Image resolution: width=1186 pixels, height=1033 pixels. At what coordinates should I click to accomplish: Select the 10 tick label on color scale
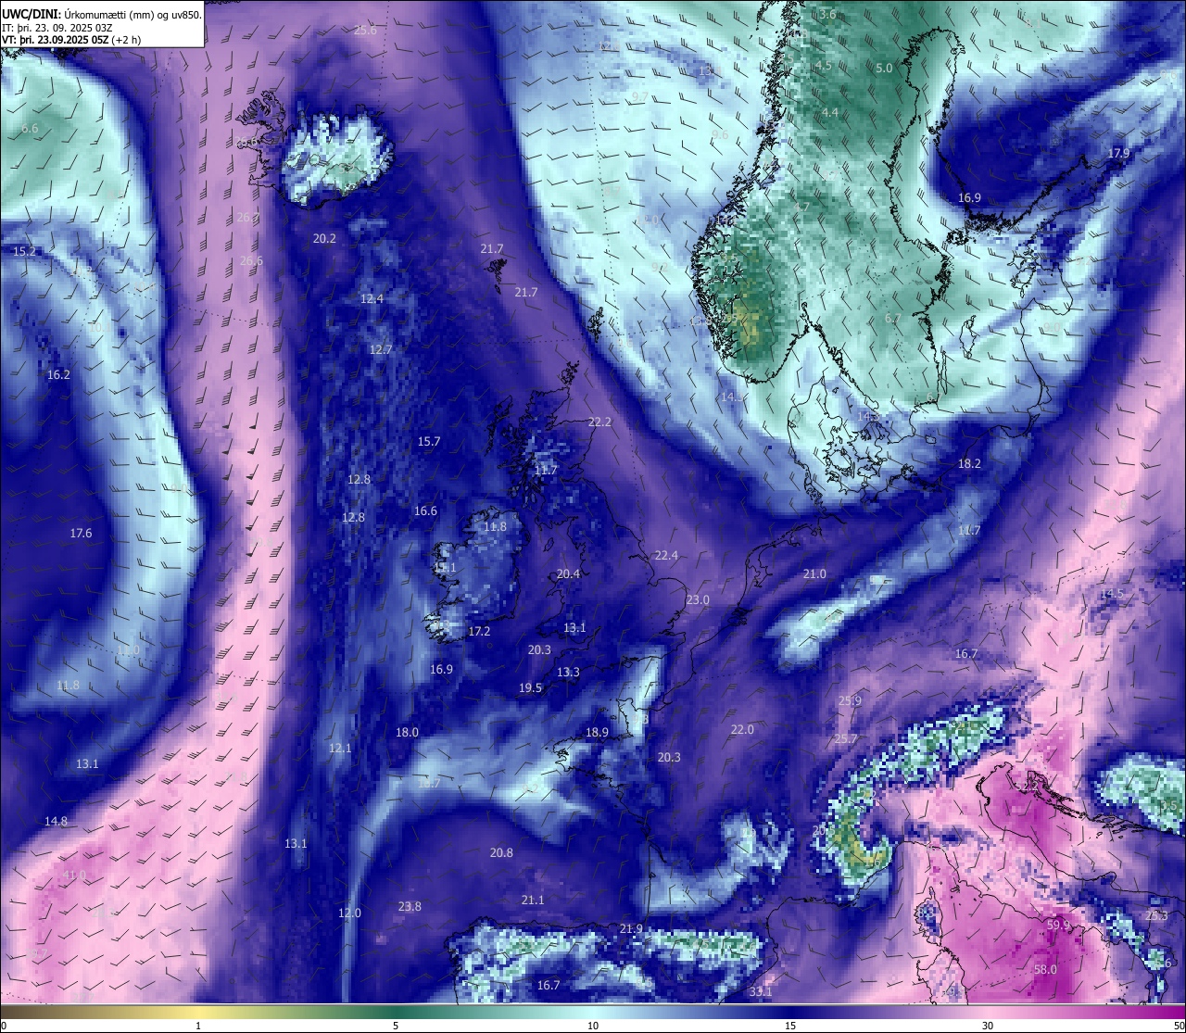click(x=593, y=1026)
